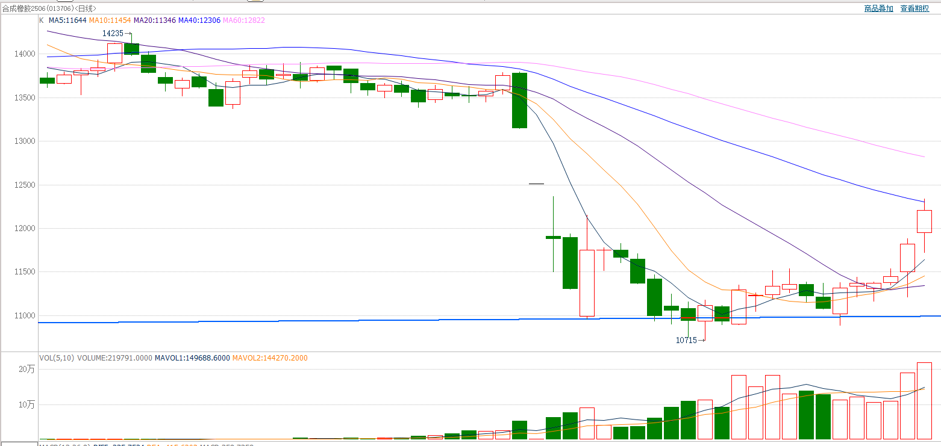The width and height of the screenshot is (941, 446).
Task: Click the 20万 volume axis label
Action: pos(28,370)
